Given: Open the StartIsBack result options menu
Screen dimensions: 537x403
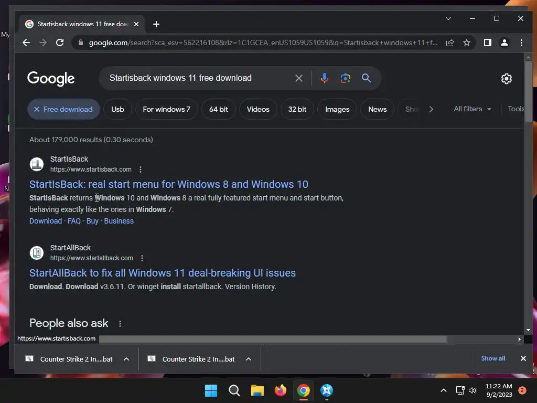Looking at the screenshot, I should coord(141,169).
